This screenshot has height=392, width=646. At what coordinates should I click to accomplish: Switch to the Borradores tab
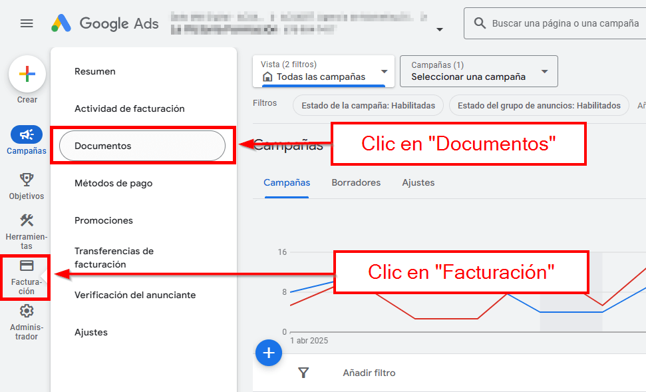pyautogui.click(x=355, y=182)
